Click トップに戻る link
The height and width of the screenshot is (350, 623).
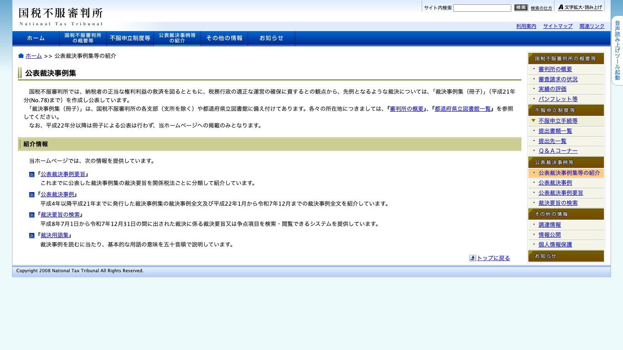pos(493,258)
